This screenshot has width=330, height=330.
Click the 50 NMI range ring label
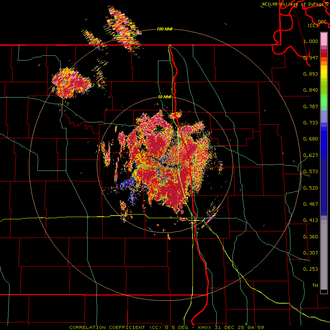165,97
